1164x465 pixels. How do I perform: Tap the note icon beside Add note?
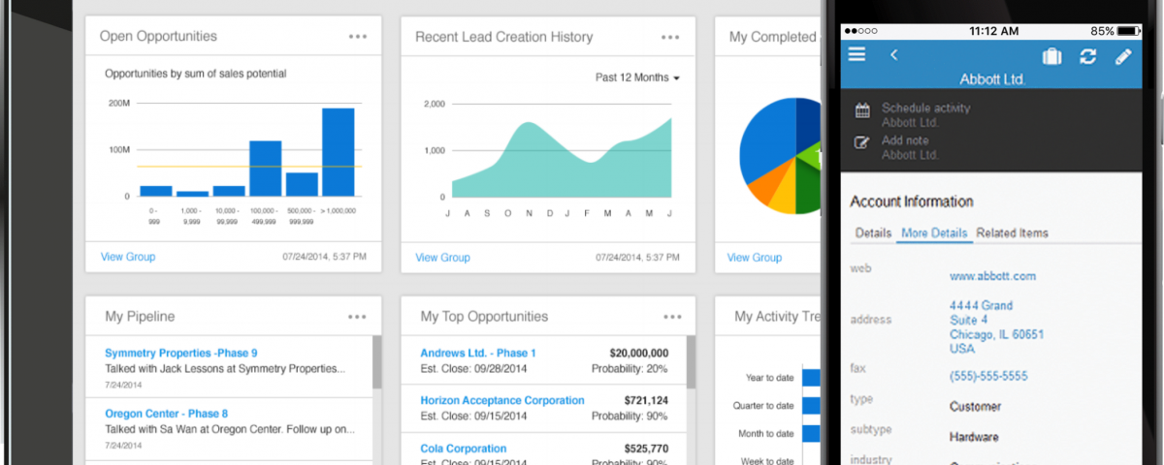861,142
